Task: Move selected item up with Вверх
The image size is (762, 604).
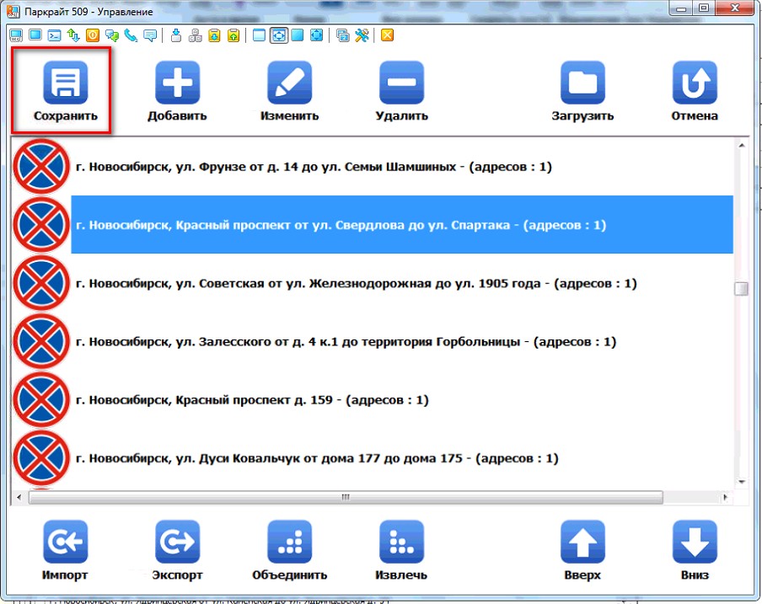Action: pos(582,542)
